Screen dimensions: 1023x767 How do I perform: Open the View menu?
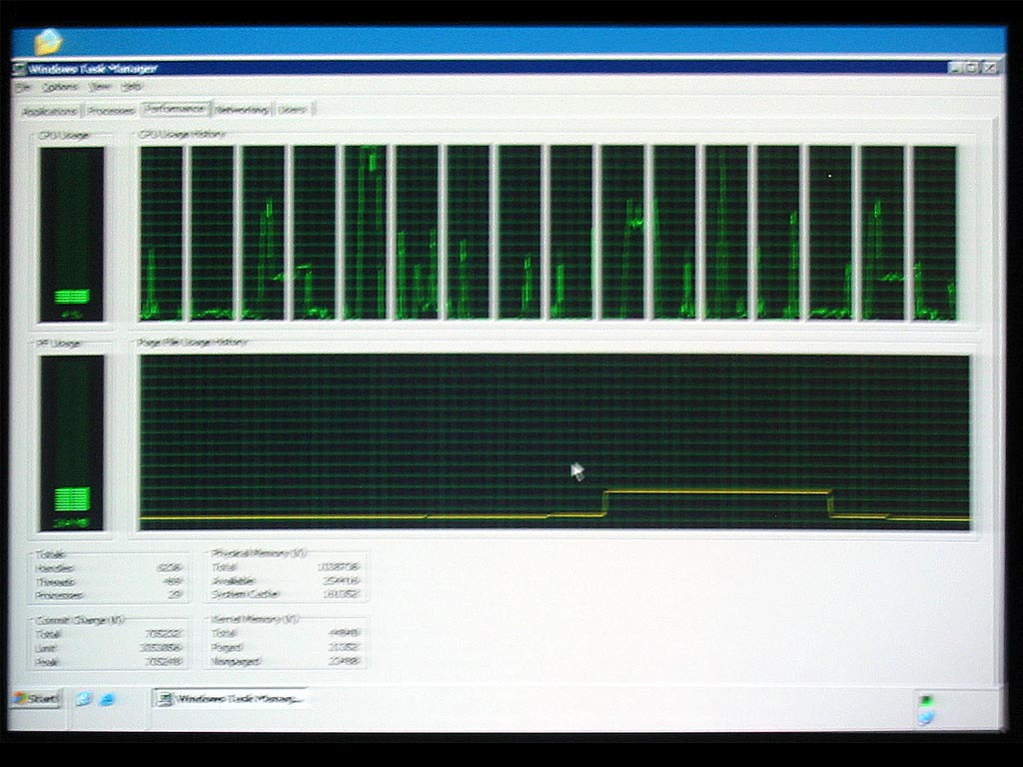pos(100,87)
